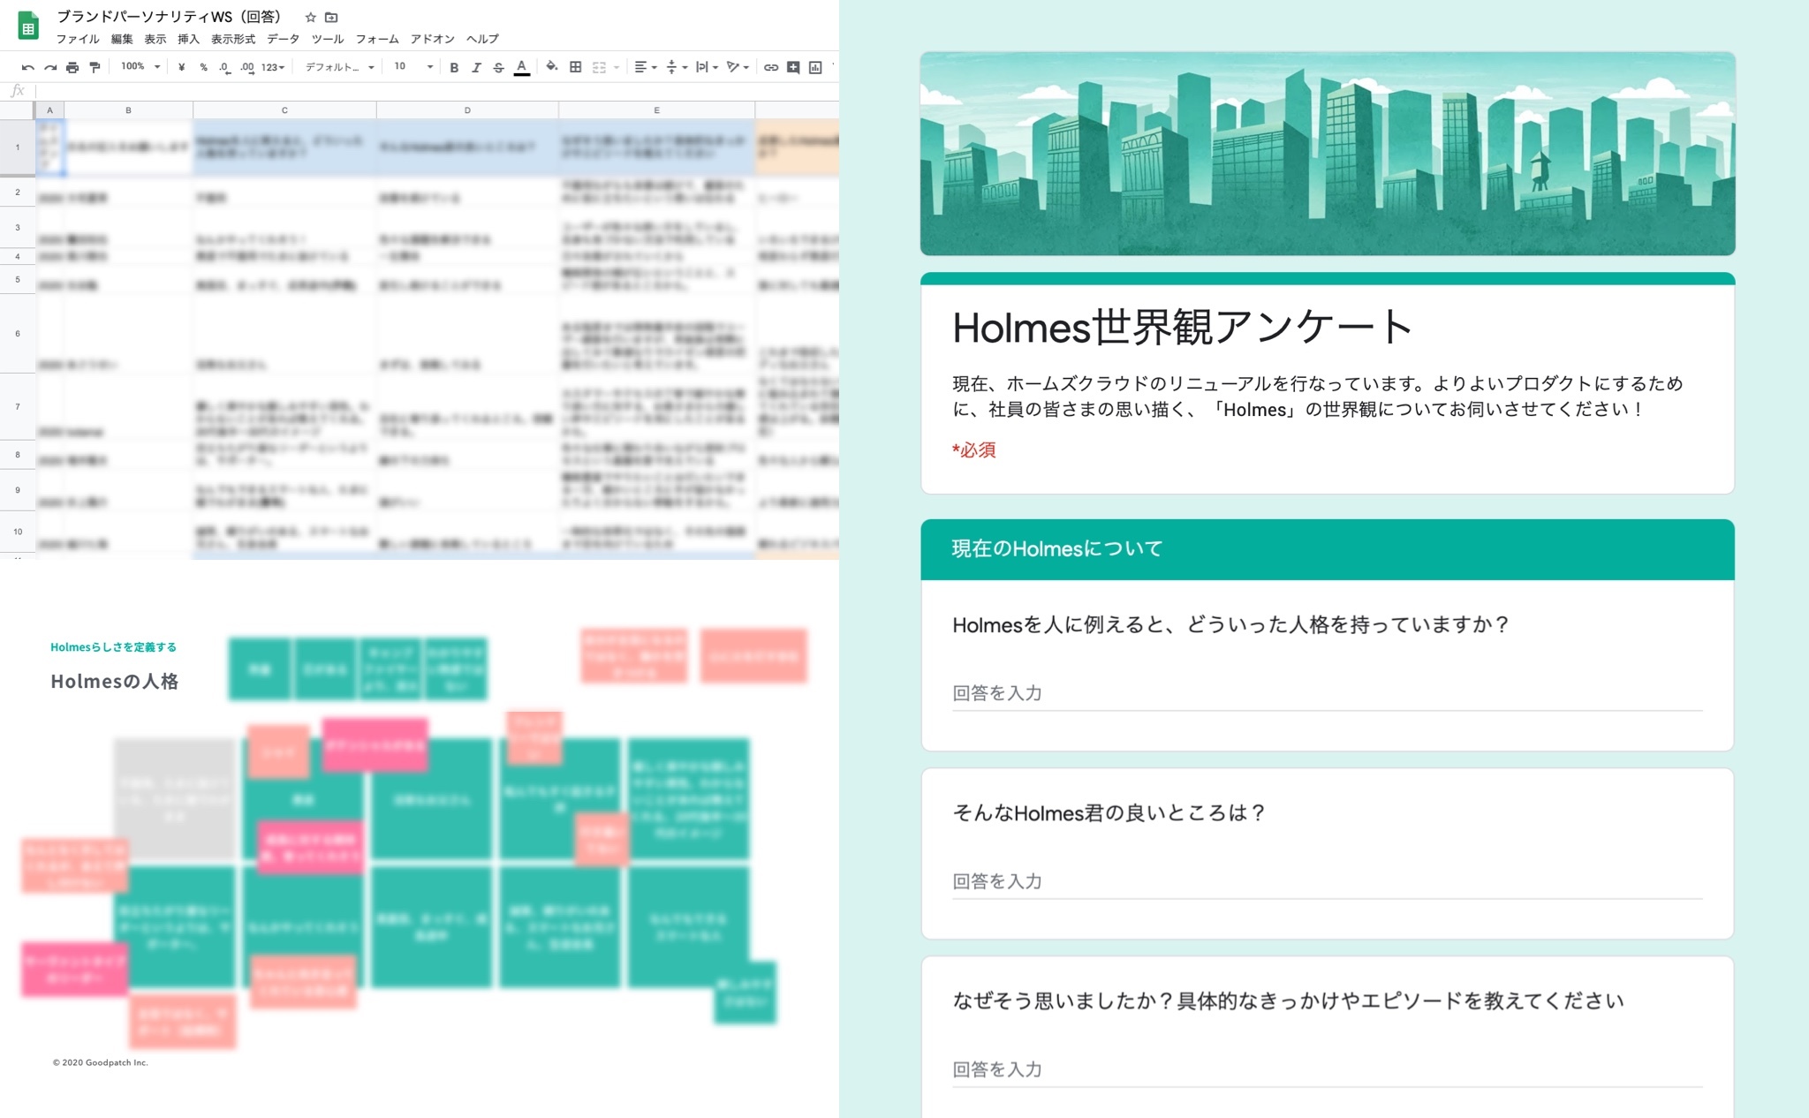
Task: Open the 挿入 menu
Action: [x=188, y=39]
